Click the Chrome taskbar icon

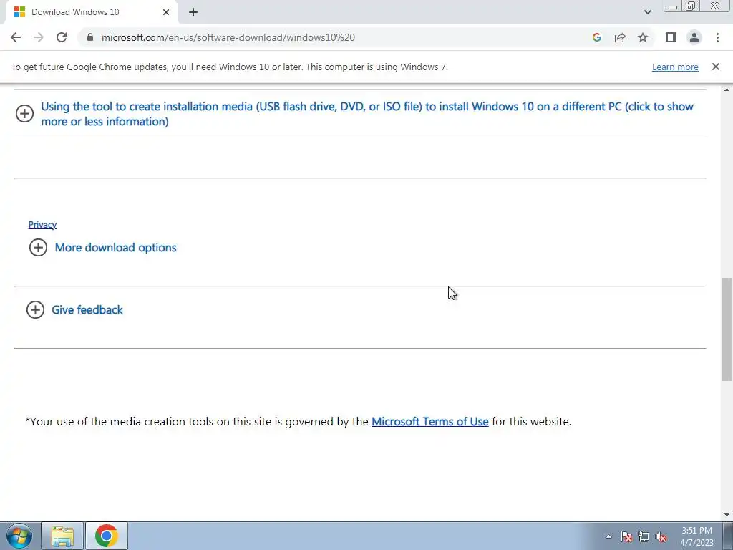pos(107,536)
